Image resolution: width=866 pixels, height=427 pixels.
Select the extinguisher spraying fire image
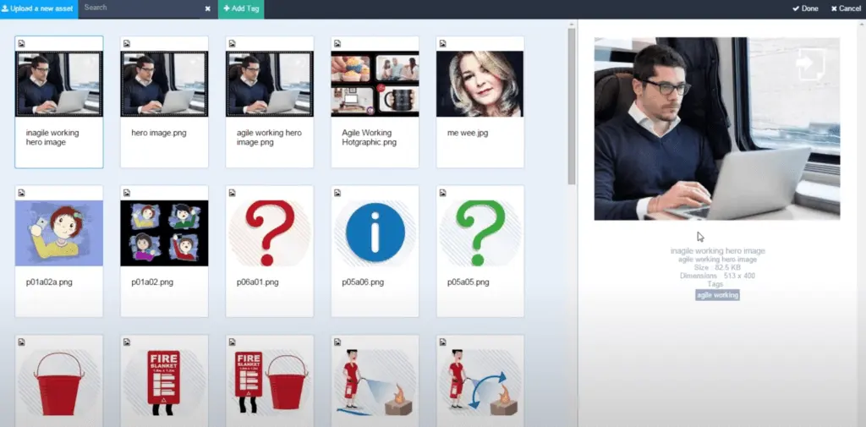point(375,384)
